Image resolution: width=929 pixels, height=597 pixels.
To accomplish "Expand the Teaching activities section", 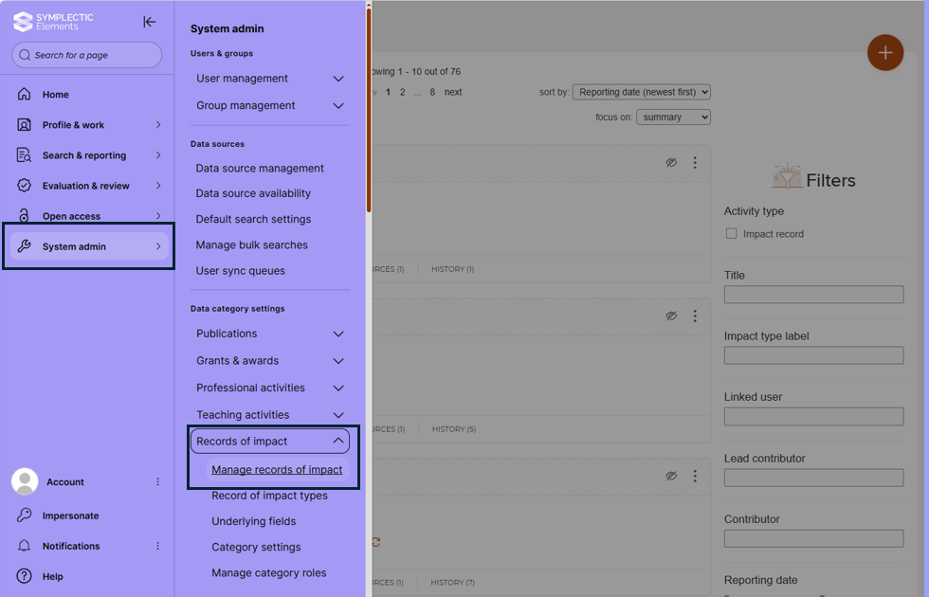I will pos(270,415).
